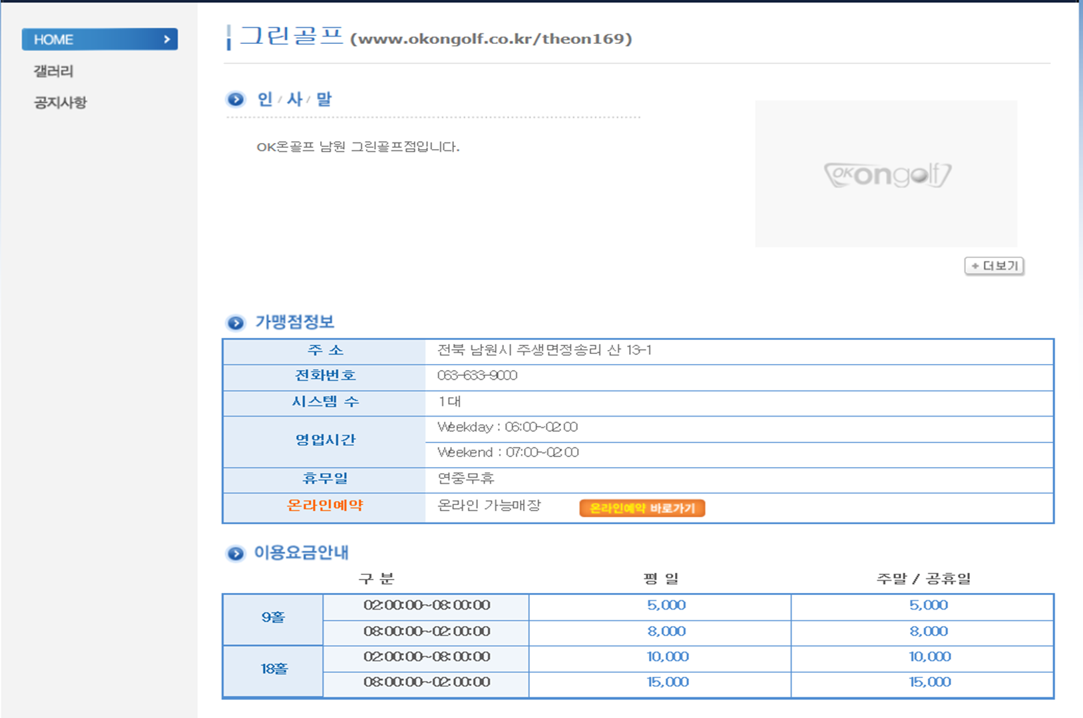Click the blue arrow icon beside 가맹점정보
This screenshot has height=718, width=1083.
[236, 323]
